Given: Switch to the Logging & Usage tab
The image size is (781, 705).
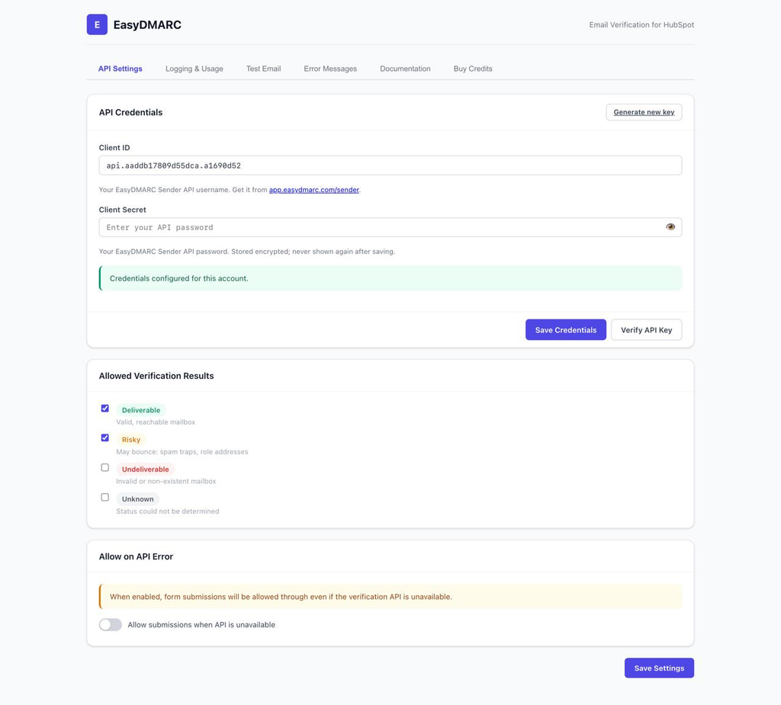Looking at the screenshot, I should 194,69.
